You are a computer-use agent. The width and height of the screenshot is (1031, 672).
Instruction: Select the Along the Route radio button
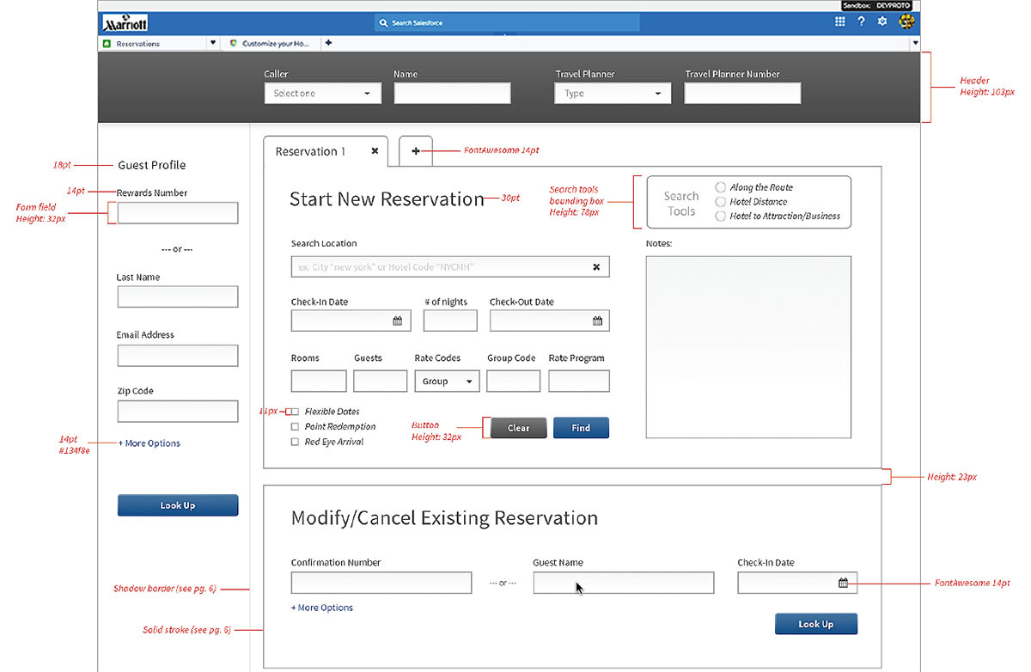(721, 187)
